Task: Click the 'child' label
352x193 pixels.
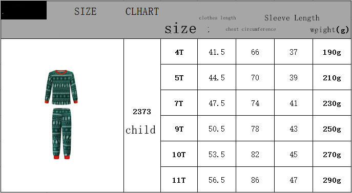Action: [140, 130]
